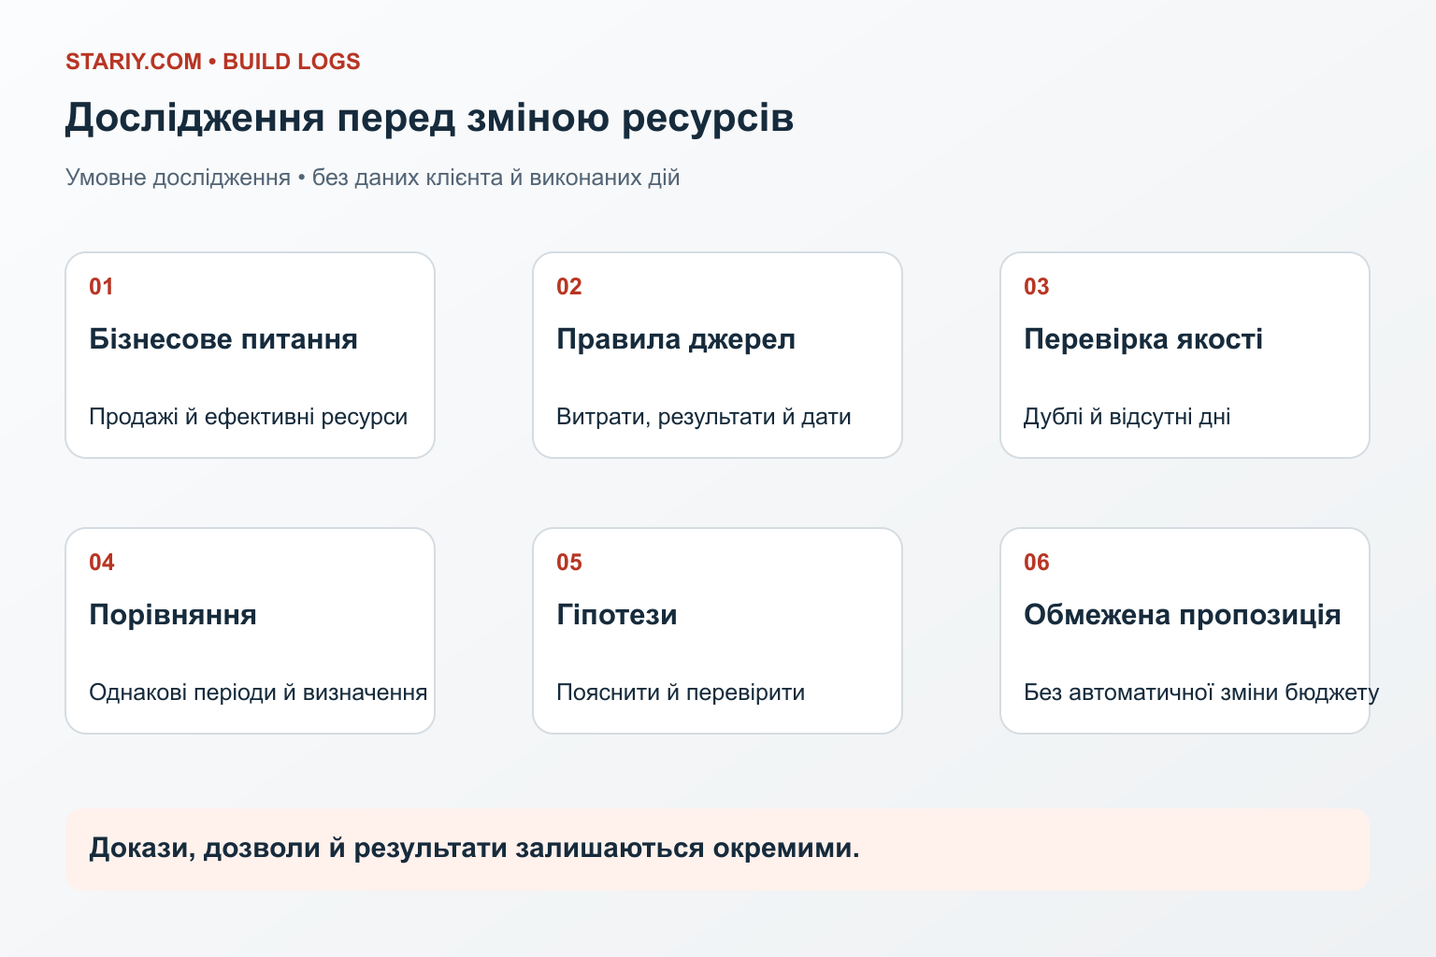Click the banner "Докази, дозволи й результати залишаються окремими."

pyautogui.click(x=717, y=850)
